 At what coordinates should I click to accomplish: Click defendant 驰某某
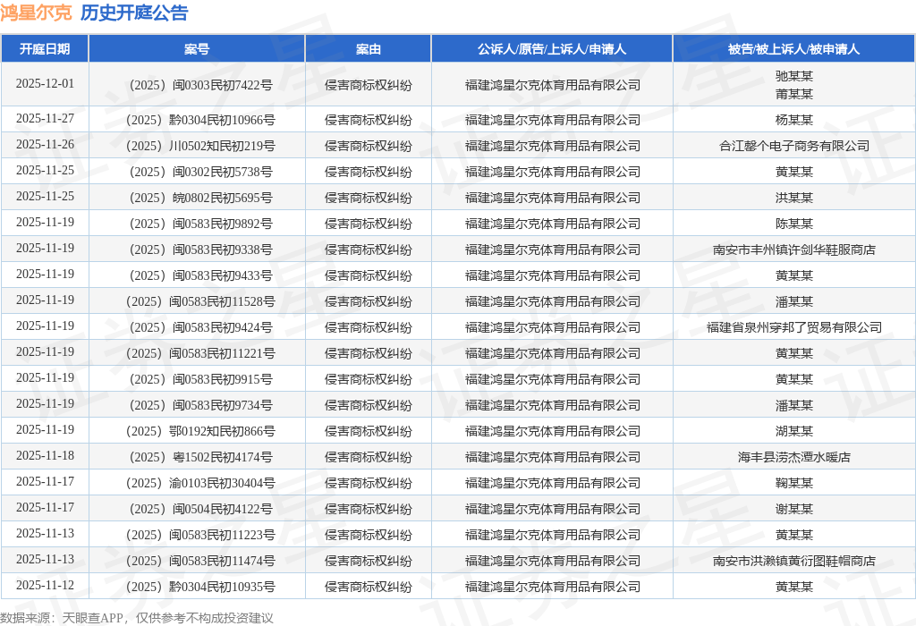(x=794, y=76)
